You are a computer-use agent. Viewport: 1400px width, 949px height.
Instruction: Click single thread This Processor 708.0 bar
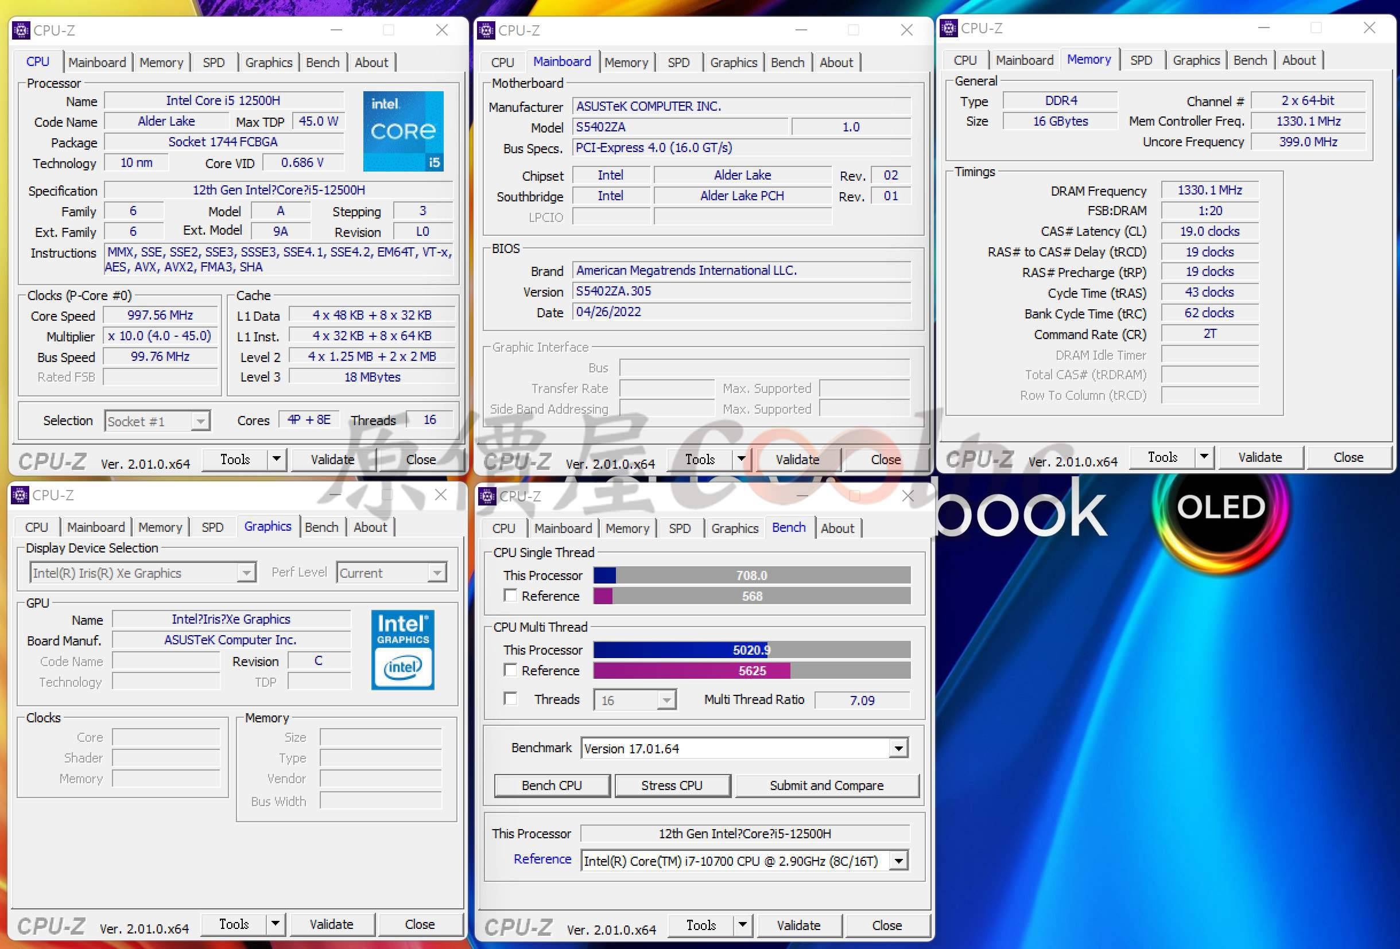pyautogui.click(x=752, y=575)
